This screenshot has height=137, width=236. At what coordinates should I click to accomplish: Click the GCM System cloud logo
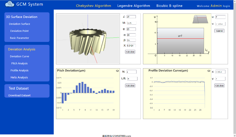tap(10, 4)
